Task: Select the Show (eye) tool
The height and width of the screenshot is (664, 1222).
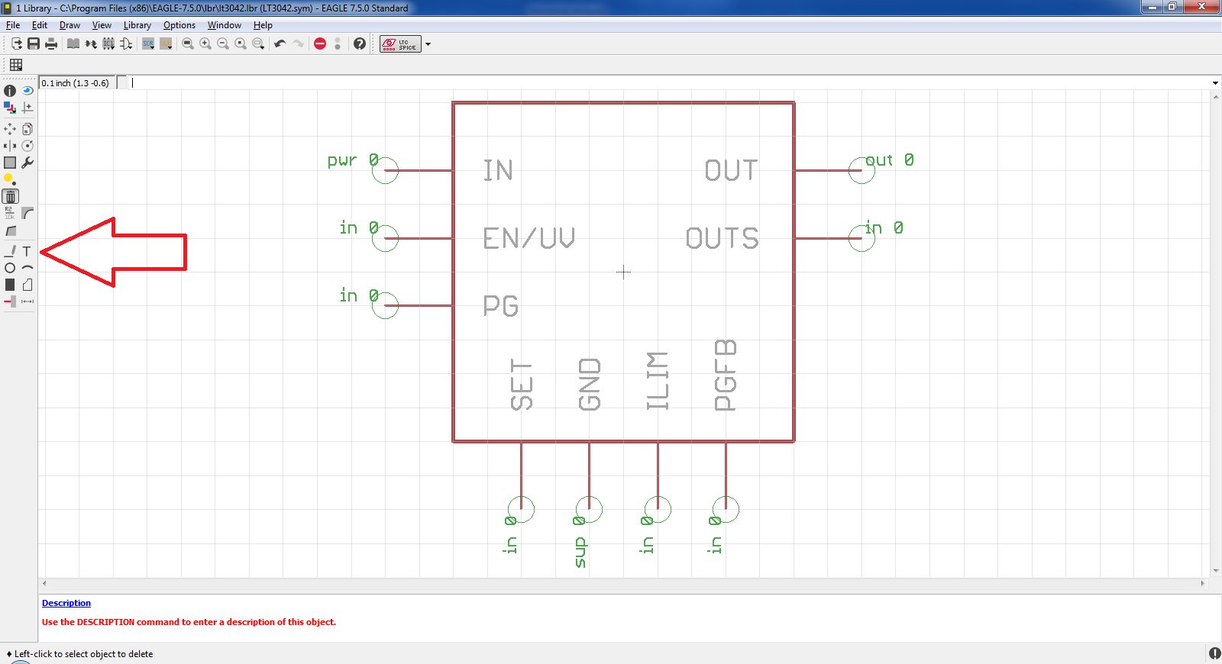Action: coord(27,91)
